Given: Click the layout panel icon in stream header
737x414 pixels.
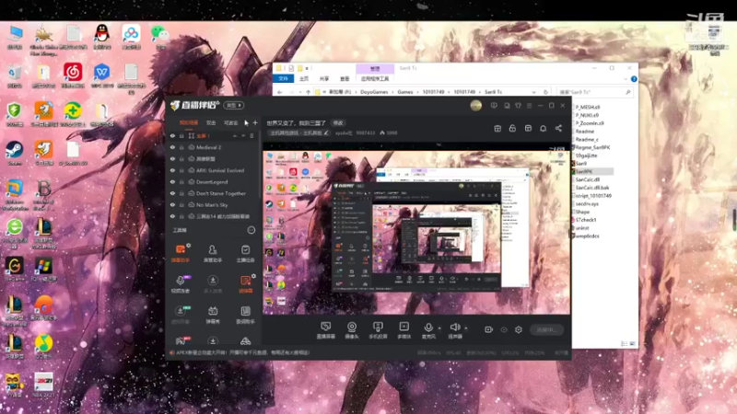Looking at the screenshot, I should coord(528,128).
